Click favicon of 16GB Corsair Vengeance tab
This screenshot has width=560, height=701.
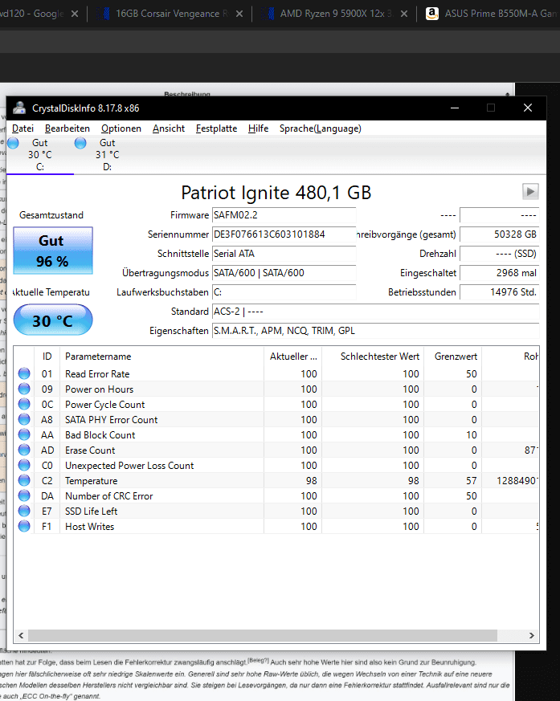(x=104, y=14)
